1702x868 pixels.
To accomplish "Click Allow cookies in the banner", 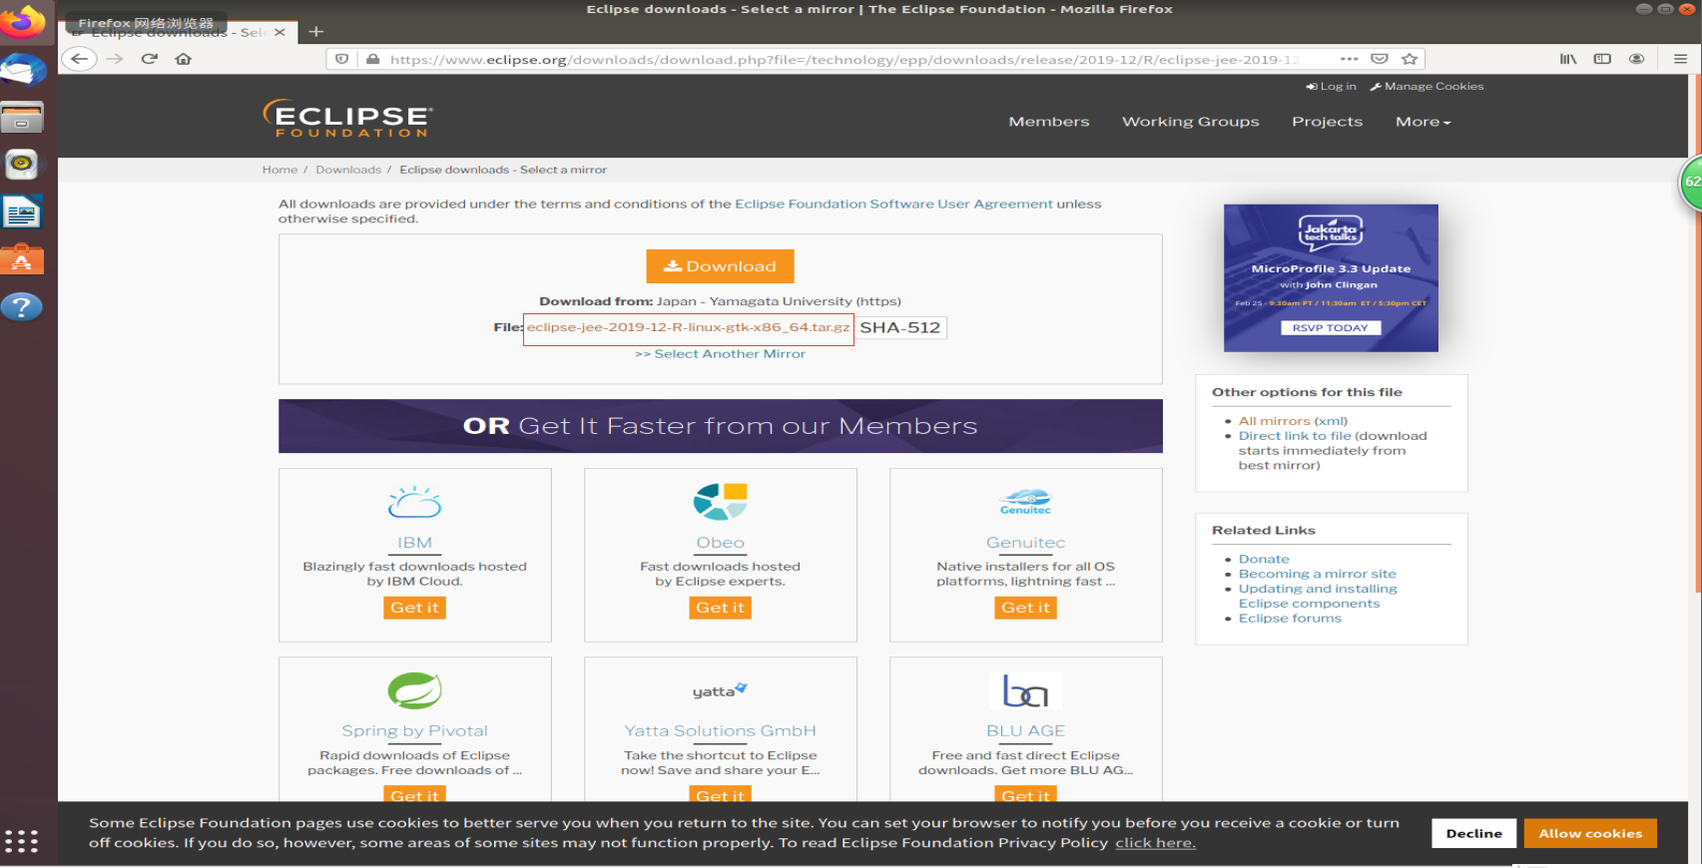I will point(1590,833).
